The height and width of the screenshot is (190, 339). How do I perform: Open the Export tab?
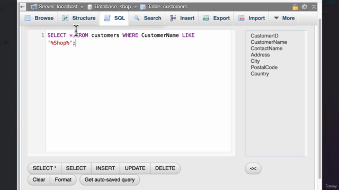point(216,18)
